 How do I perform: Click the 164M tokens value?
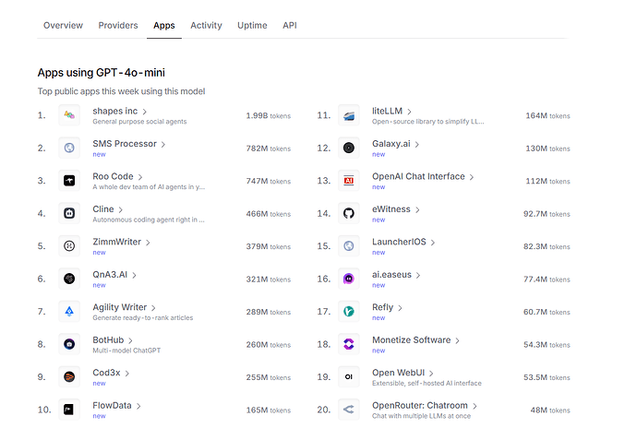coord(547,115)
